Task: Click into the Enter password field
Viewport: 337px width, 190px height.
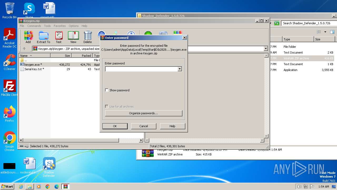Action: pyautogui.click(x=141, y=69)
